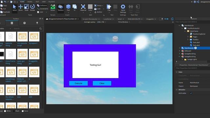Open the READ AND DELETE script tab
The height and width of the screenshot is (118, 210).
134,19
